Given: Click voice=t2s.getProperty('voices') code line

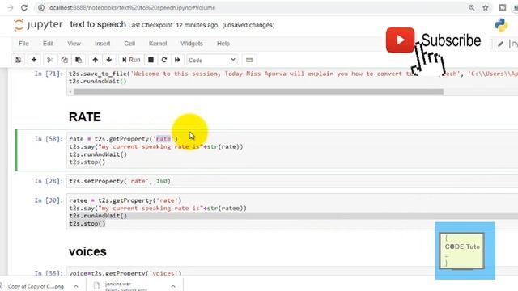Looking at the screenshot, I should click(125, 273).
